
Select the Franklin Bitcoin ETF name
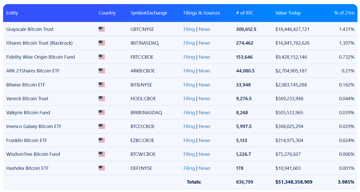(27, 140)
